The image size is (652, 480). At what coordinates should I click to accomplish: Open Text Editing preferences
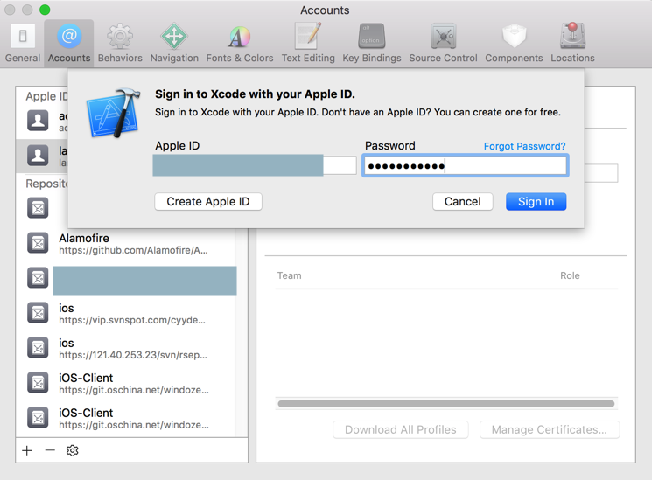tap(308, 43)
